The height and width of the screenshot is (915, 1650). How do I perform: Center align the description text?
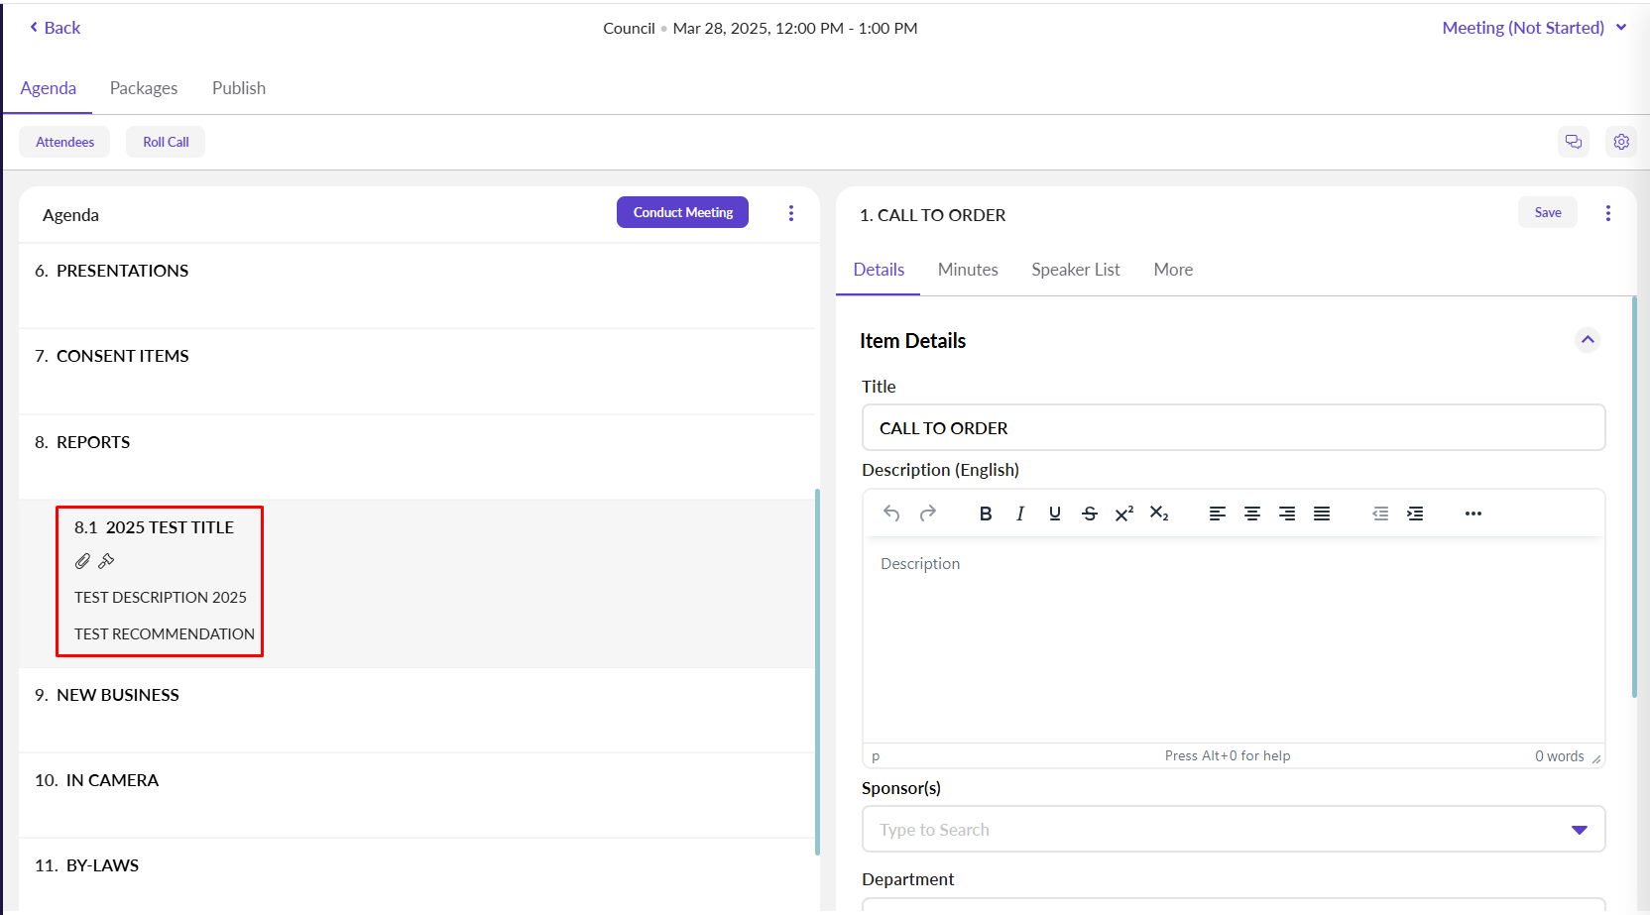tap(1251, 514)
